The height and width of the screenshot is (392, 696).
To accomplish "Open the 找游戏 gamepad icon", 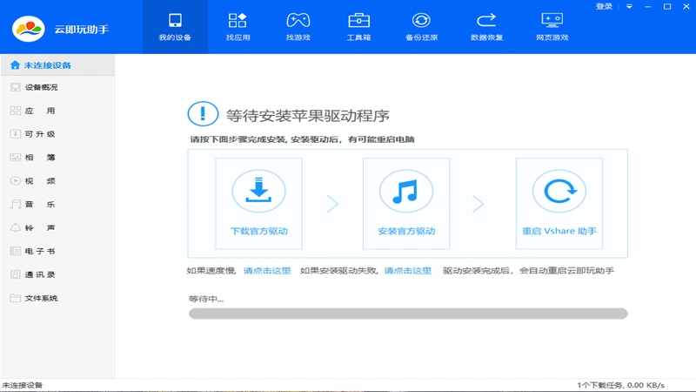I will tap(298, 20).
